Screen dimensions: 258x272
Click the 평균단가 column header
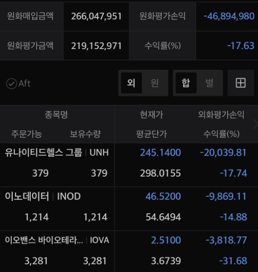[151, 134]
